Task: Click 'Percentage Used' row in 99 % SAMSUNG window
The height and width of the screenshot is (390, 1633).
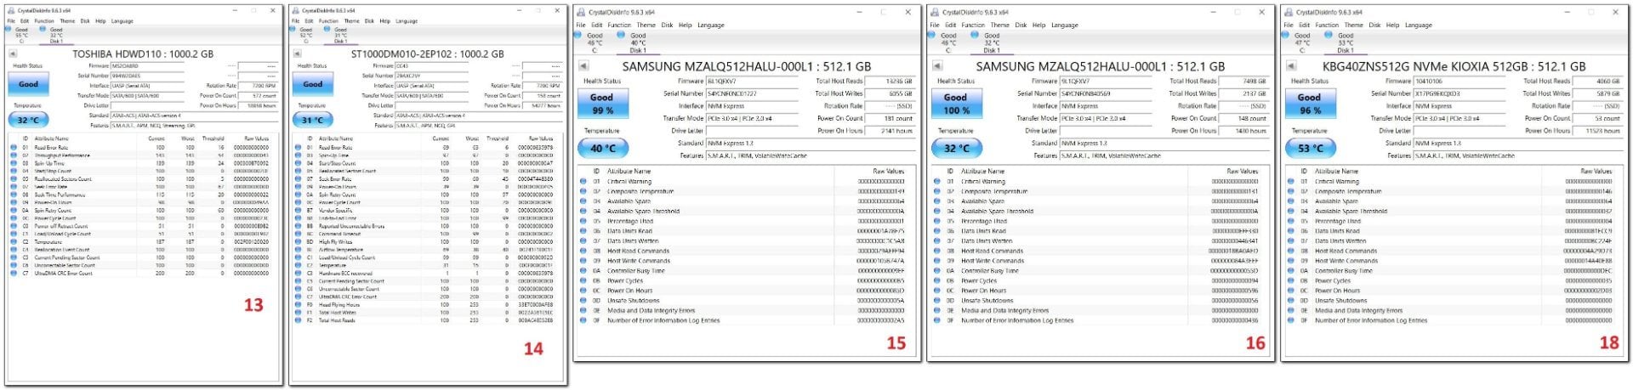Action: (746, 221)
